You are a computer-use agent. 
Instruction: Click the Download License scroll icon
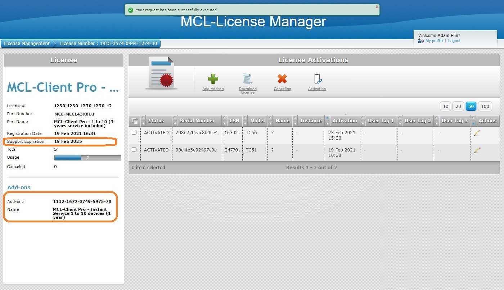[x=248, y=79]
